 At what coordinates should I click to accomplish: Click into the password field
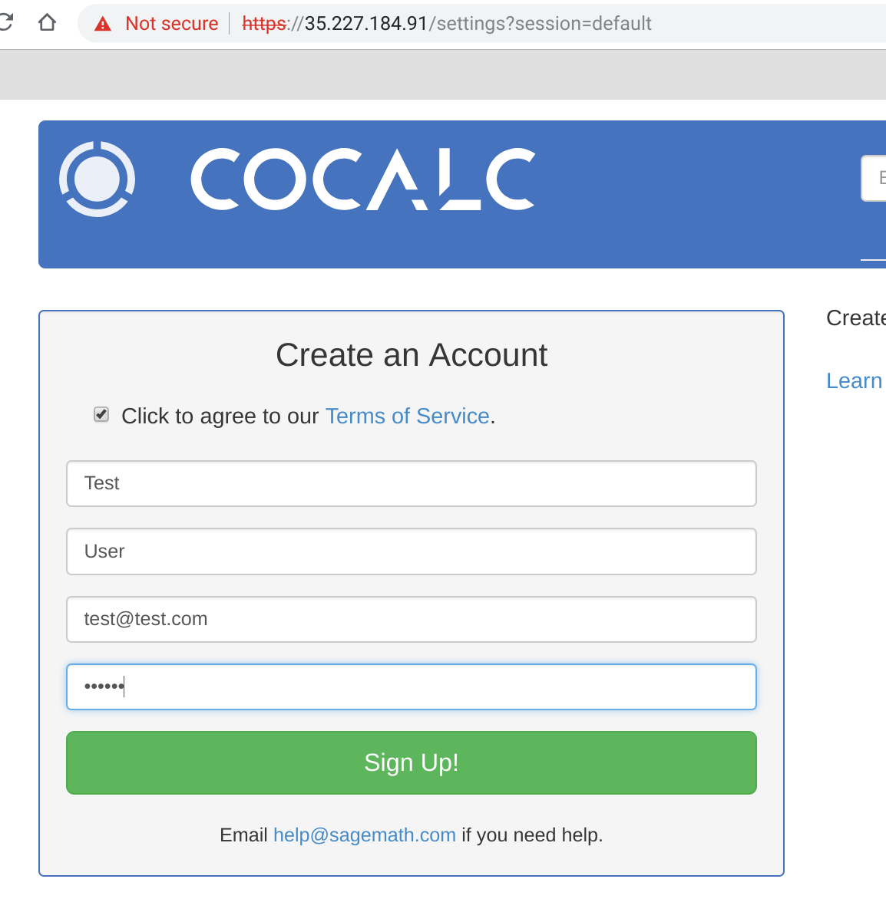tap(412, 686)
